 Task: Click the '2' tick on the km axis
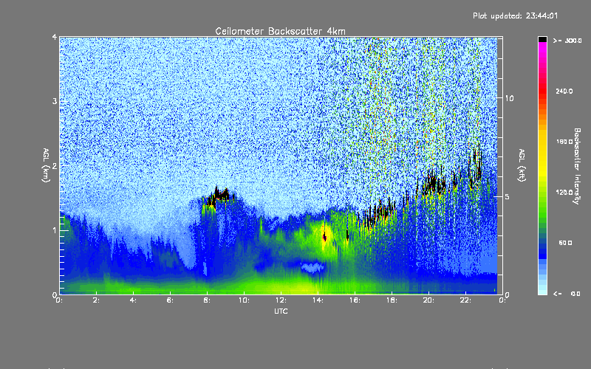[x=55, y=165]
